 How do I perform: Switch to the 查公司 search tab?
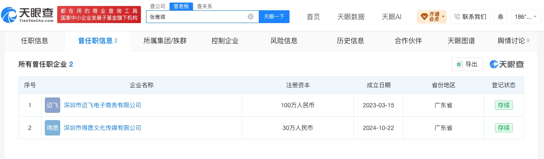point(158,6)
